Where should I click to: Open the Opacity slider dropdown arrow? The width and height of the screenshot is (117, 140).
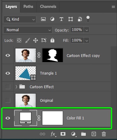87,30
